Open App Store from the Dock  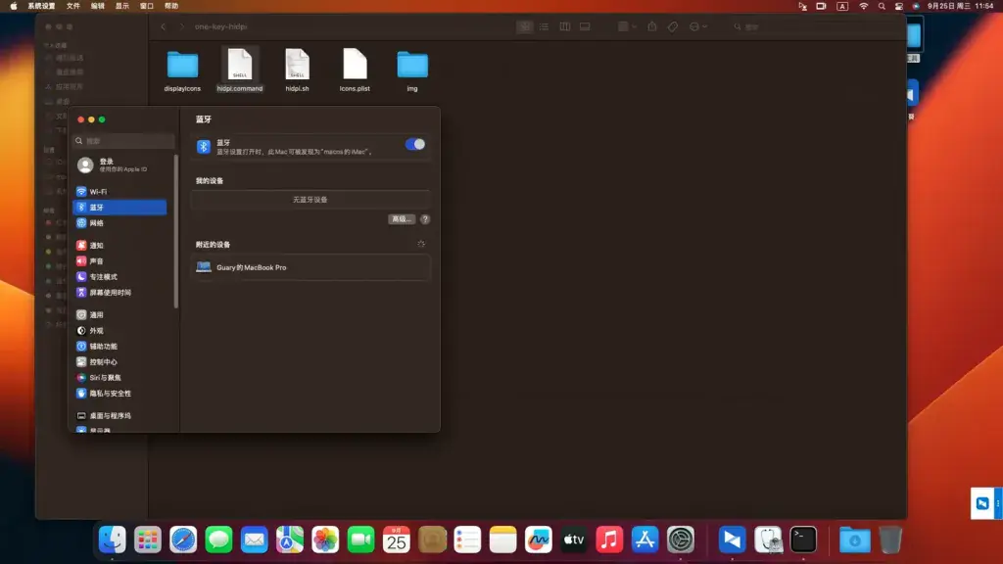(x=645, y=540)
